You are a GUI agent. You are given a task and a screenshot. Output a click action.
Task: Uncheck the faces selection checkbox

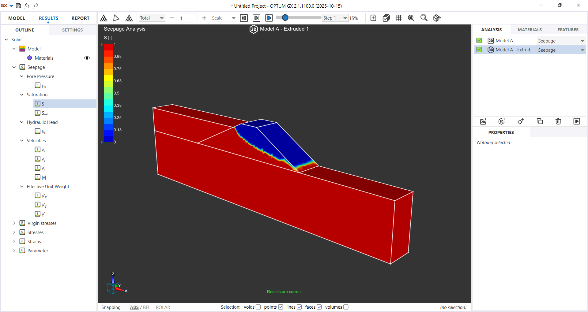(x=319, y=307)
